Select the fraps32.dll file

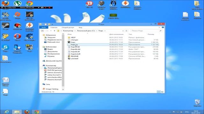pyautogui.click(x=75, y=47)
